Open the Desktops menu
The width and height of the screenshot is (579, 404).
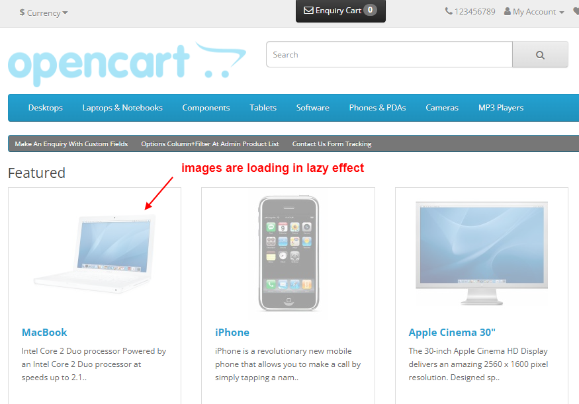pos(46,108)
